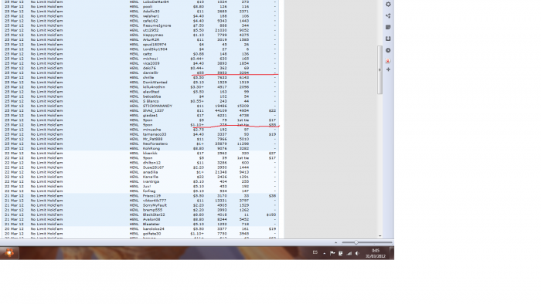Click the plus icon in the sidebar
The height and width of the screenshot is (304, 541).
(x=388, y=69)
